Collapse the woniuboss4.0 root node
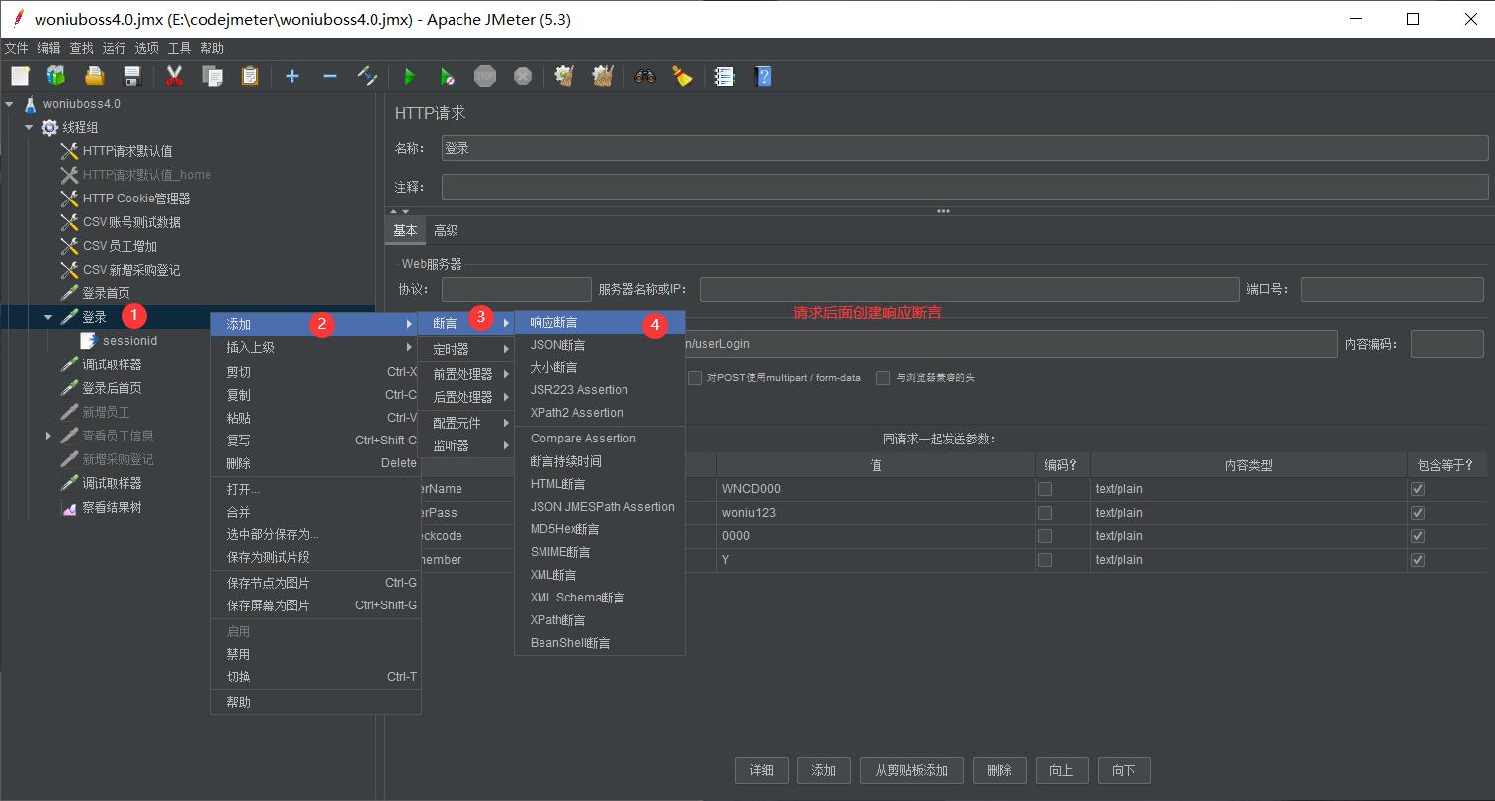1495x801 pixels. point(9,104)
